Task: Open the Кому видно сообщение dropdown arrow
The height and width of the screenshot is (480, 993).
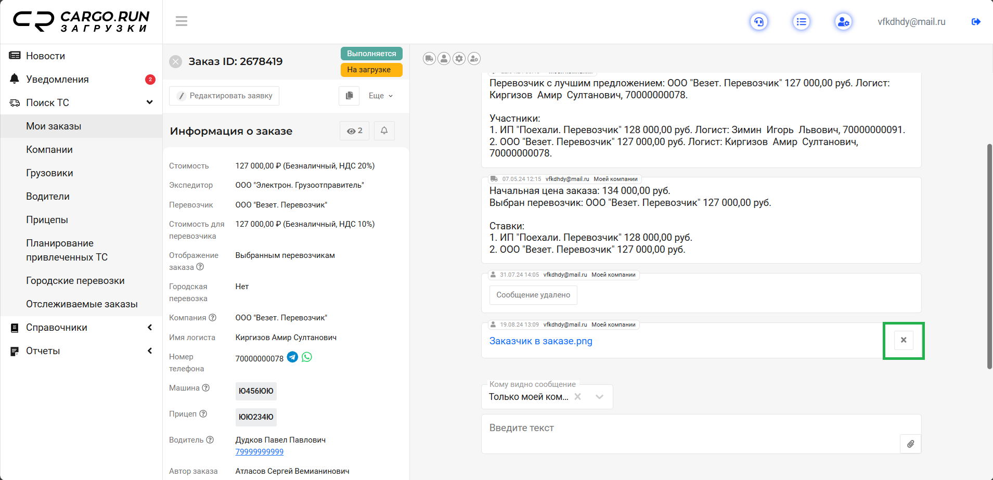Action: tap(599, 397)
